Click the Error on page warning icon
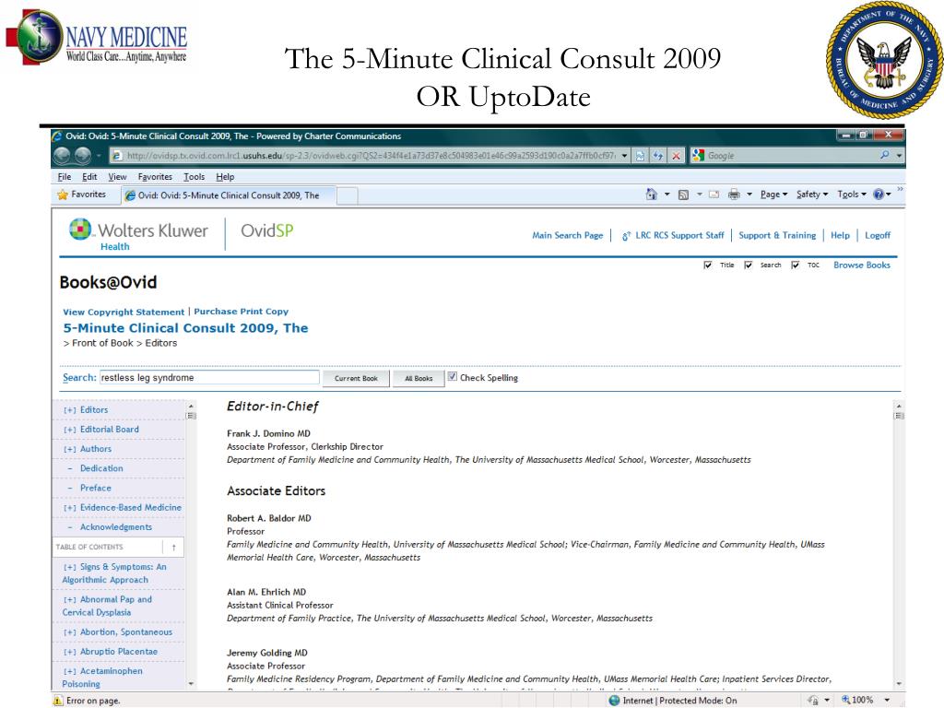 (58, 701)
